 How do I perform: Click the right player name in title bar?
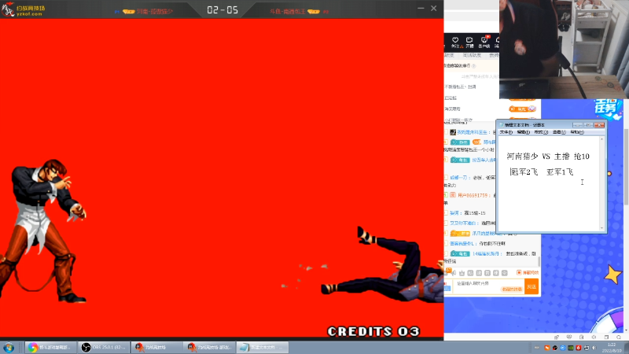pyautogui.click(x=288, y=12)
